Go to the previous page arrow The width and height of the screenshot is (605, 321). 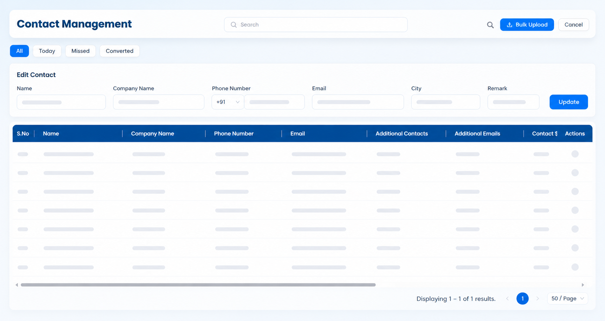pyautogui.click(x=507, y=299)
